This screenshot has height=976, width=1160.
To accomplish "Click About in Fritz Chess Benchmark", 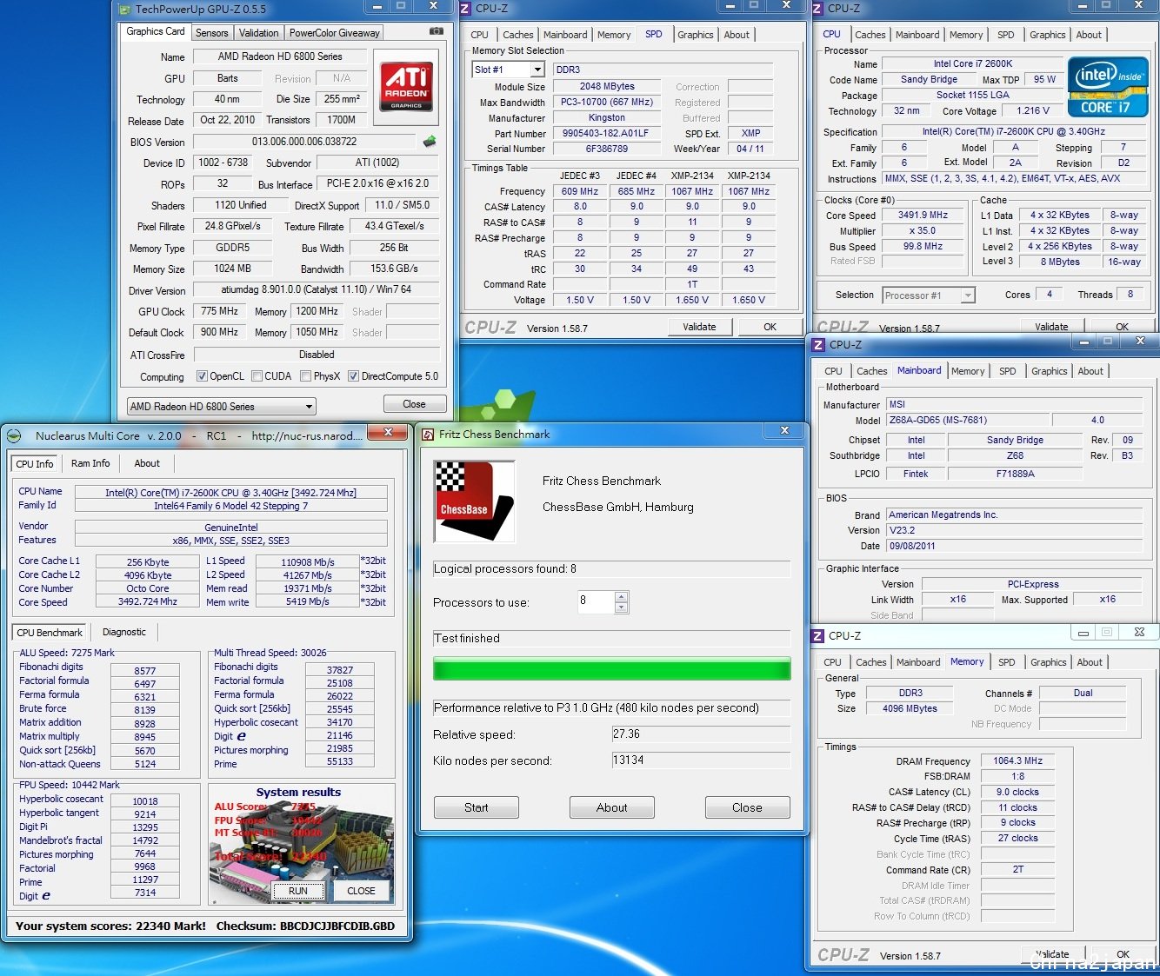I will click(611, 807).
